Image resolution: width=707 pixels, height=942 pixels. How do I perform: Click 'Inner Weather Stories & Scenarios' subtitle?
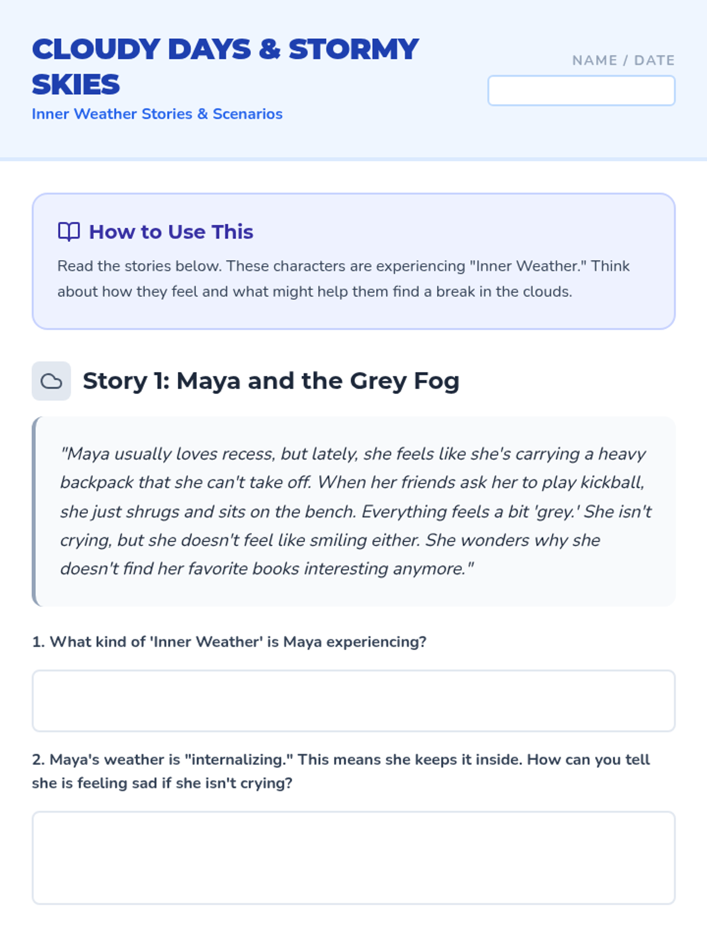coord(157,114)
